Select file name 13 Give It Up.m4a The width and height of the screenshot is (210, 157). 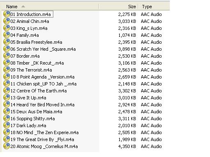coord(28,98)
